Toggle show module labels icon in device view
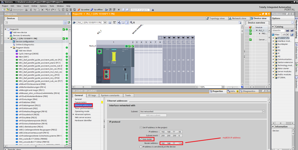Screen dimensions: 298x150 point(119,22)
